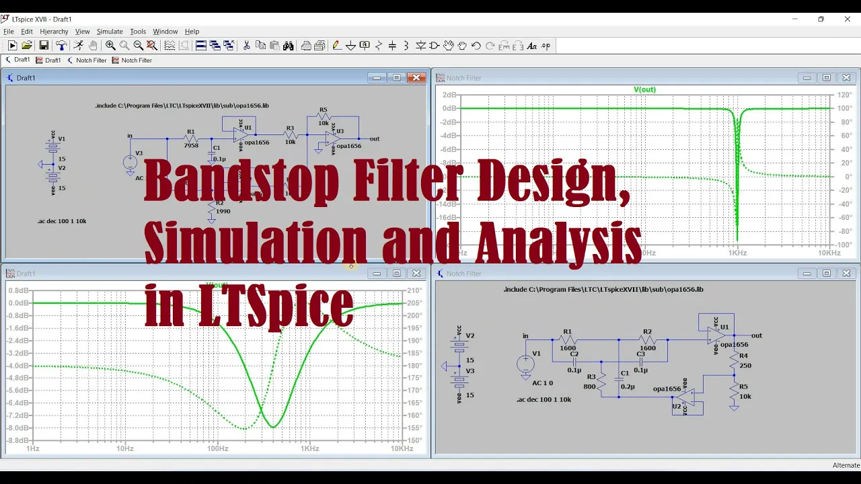This screenshot has height=484, width=861.
Task: Select the Drag closed-hand tool
Action: pos(462,46)
